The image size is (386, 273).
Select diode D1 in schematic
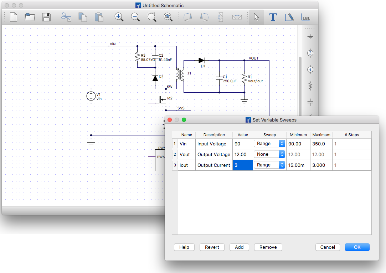point(201,60)
